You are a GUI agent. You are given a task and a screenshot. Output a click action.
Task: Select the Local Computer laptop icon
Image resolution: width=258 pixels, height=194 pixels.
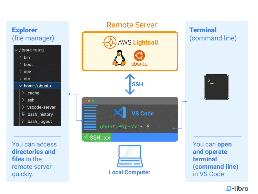pyautogui.click(x=130, y=156)
